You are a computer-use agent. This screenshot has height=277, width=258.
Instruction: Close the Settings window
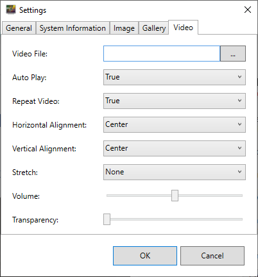click(x=248, y=10)
